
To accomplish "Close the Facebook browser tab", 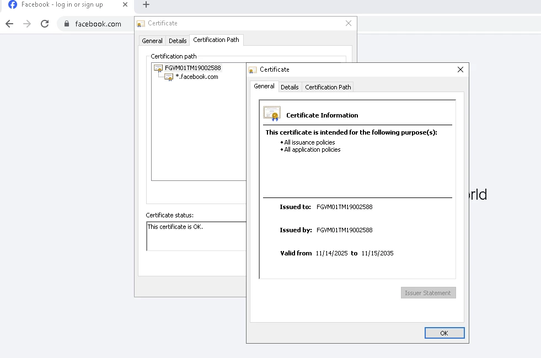I will (125, 5).
